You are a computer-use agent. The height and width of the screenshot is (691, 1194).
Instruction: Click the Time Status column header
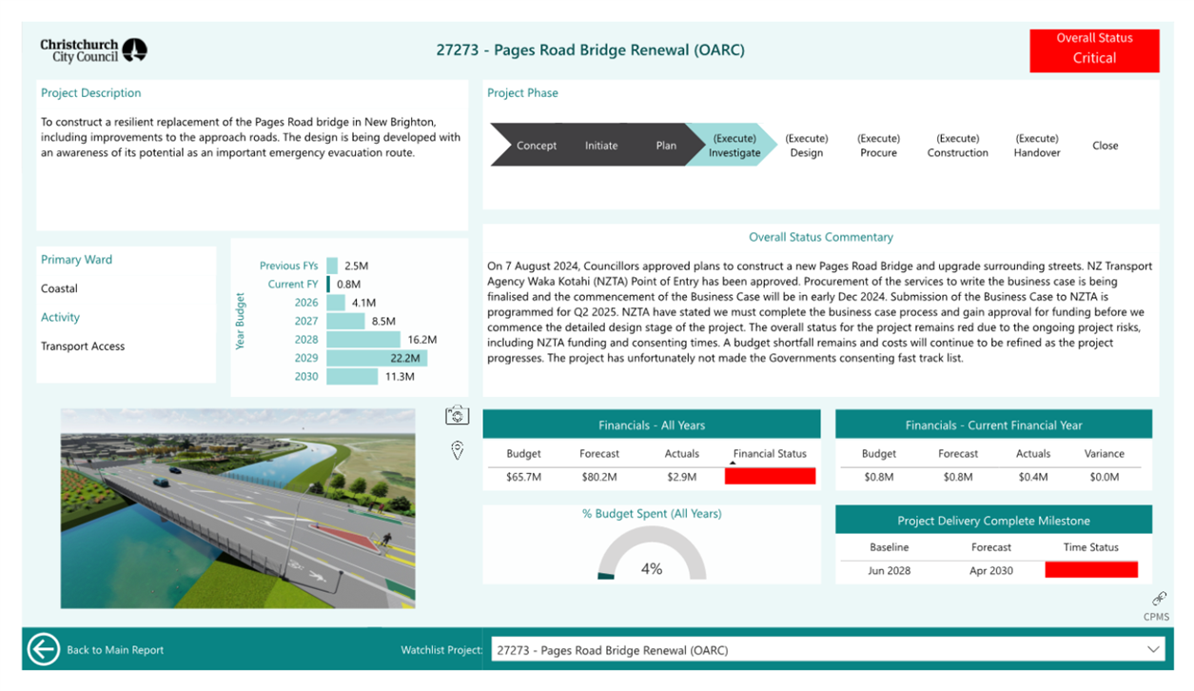point(1091,547)
